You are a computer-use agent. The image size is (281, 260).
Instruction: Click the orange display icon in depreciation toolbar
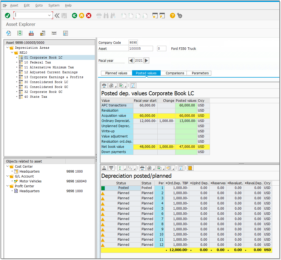pyautogui.click(x=190, y=168)
